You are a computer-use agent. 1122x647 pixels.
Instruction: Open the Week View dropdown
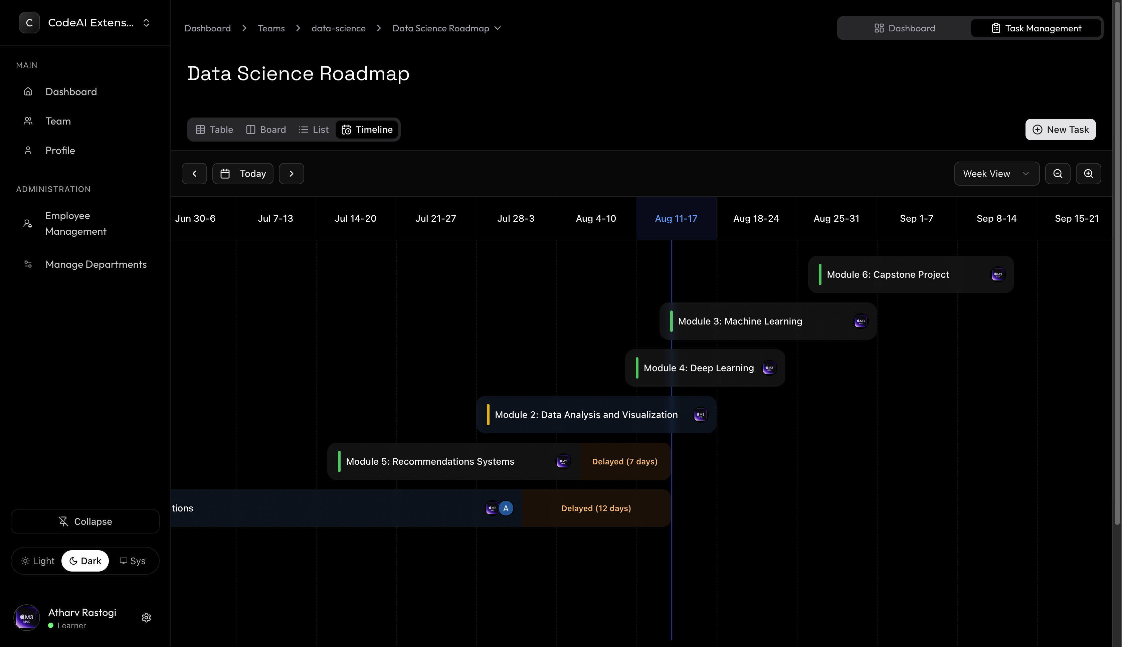pyautogui.click(x=996, y=174)
